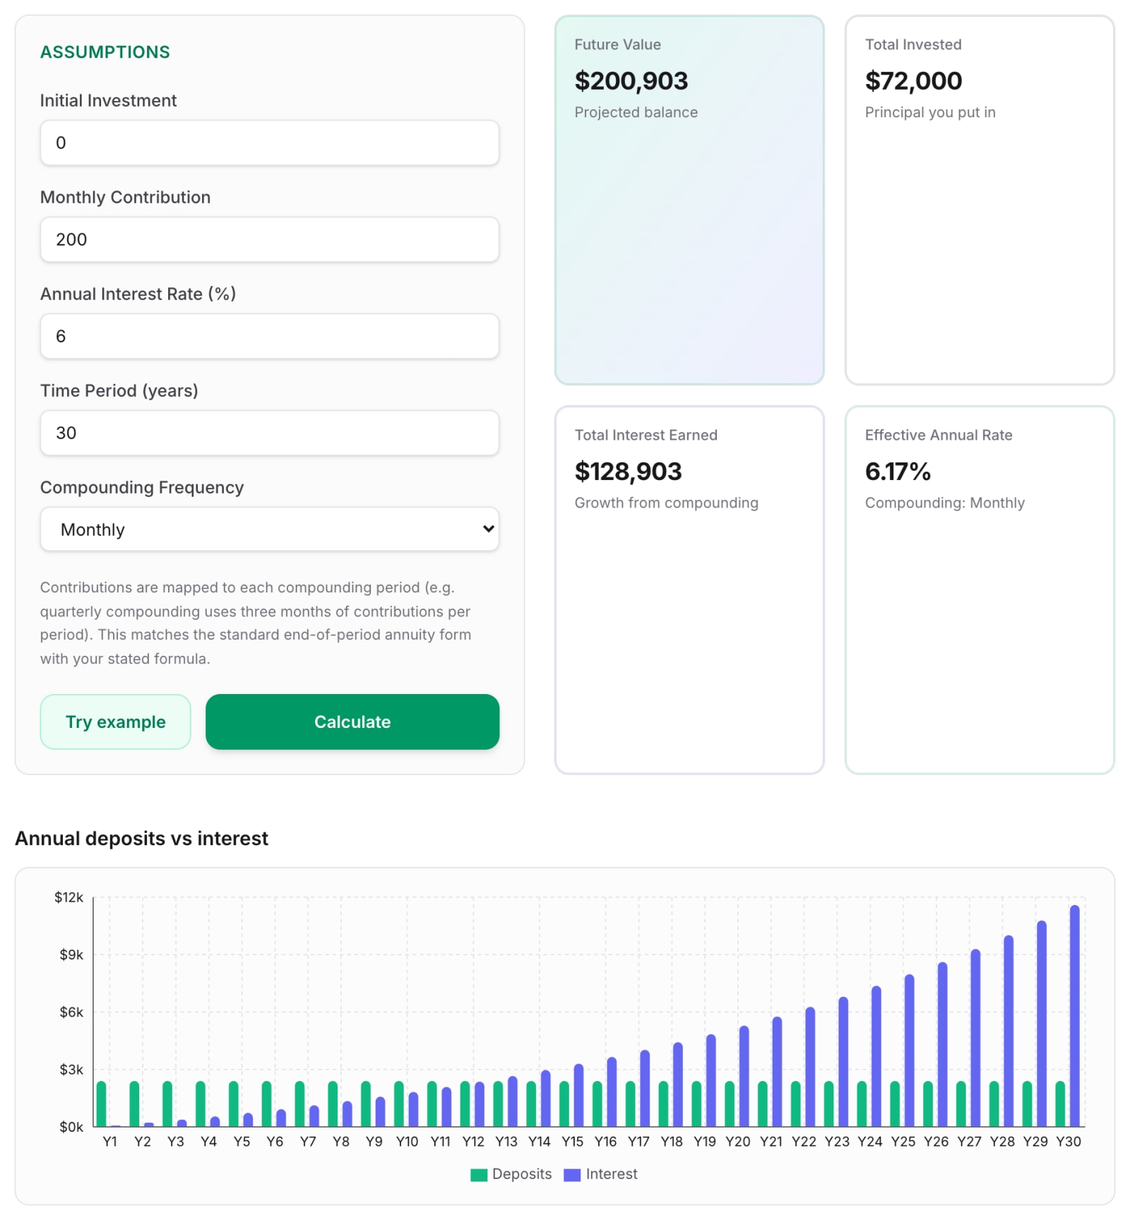This screenshot has height=1220, width=1130.
Task: Click the Compounding: Monthly caption
Action: (x=944, y=503)
